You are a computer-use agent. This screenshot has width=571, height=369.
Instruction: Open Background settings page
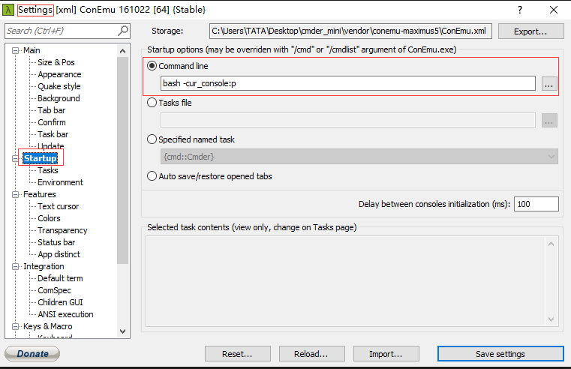pos(59,98)
